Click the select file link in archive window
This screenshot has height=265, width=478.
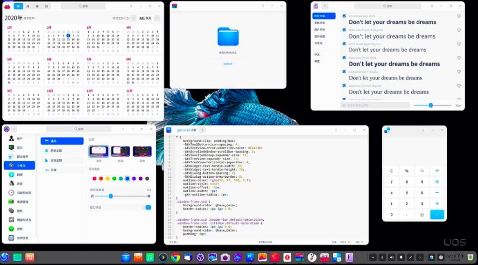pyautogui.click(x=228, y=63)
